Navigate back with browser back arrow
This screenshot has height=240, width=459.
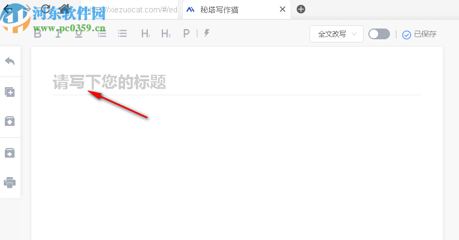(8, 9)
